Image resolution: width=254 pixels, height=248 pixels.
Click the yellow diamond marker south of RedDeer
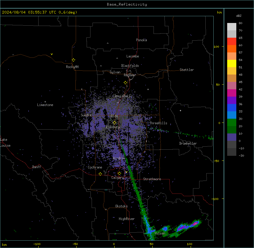[125, 83]
